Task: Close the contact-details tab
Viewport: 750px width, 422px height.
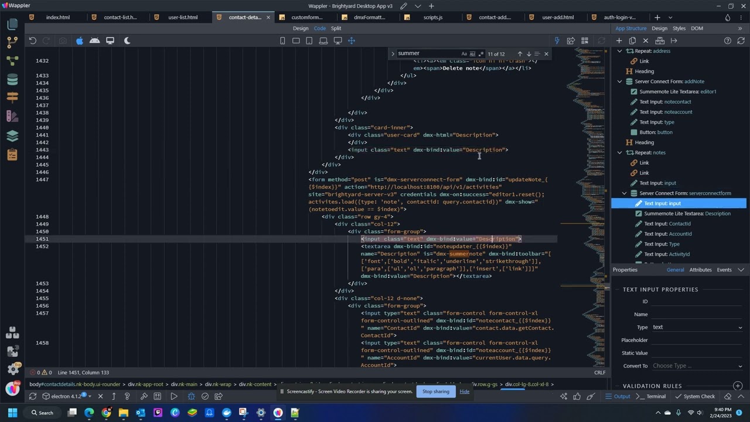Action: tap(268, 17)
